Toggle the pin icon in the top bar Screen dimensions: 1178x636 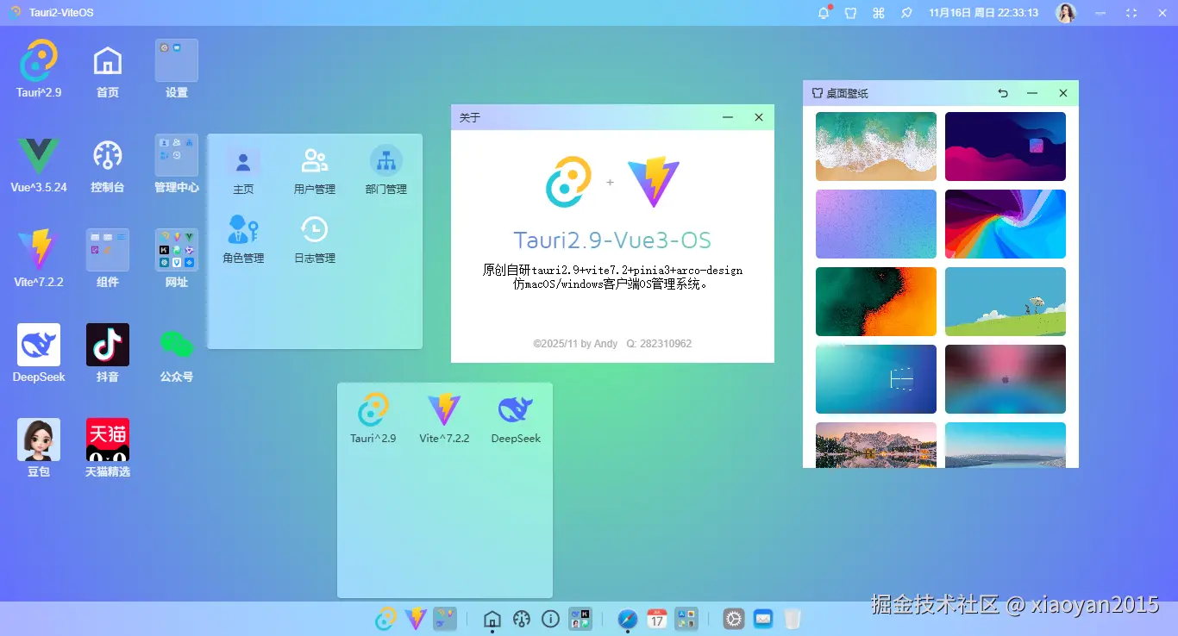[x=905, y=13]
